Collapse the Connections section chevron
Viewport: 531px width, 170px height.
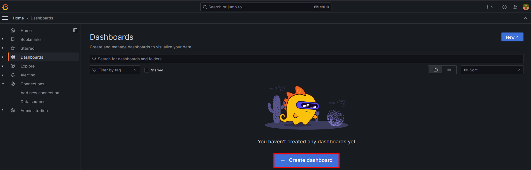3,84
